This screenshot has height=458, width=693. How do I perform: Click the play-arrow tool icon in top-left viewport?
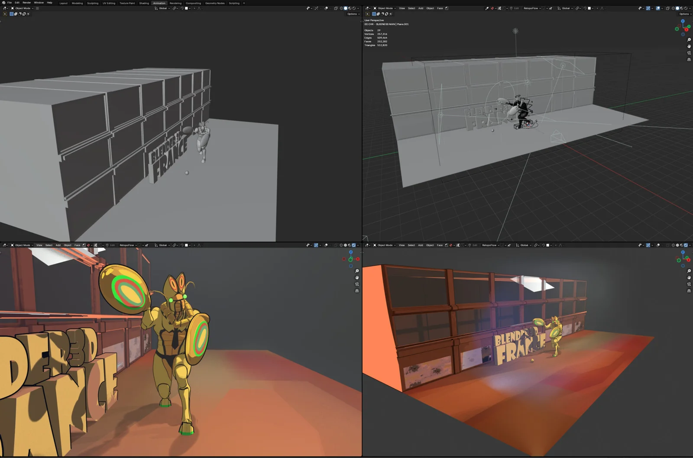tap(5, 14)
